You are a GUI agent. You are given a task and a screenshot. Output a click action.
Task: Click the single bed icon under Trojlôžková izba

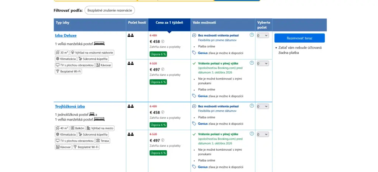pos(92,114)
